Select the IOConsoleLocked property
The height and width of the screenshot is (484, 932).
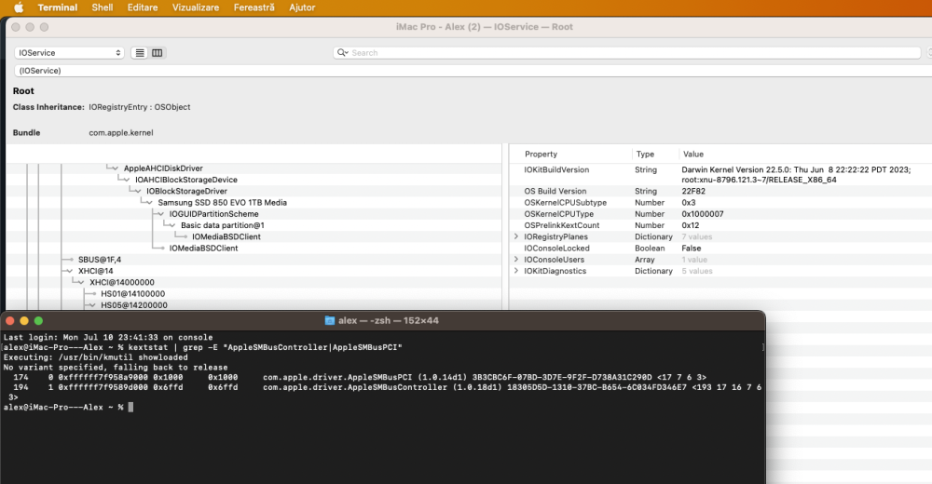[557, 249]
